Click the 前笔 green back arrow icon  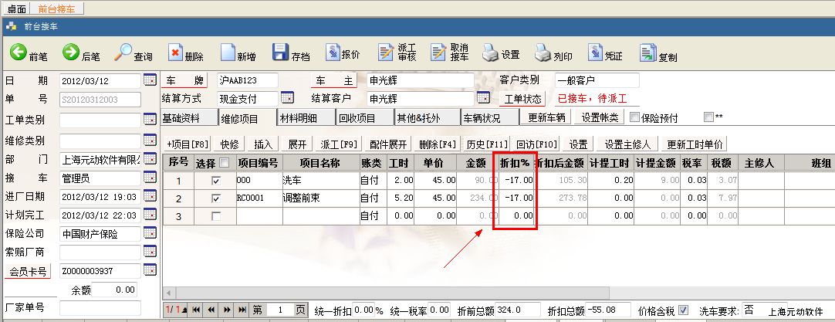19,53
